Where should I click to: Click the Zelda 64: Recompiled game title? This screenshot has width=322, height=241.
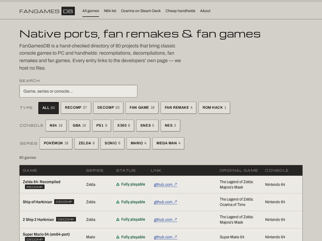[42, 182]
